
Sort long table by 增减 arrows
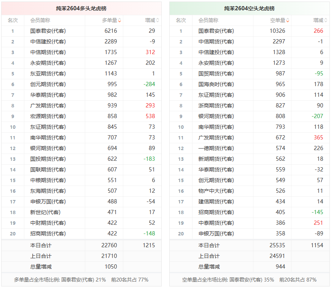point(158,21)
